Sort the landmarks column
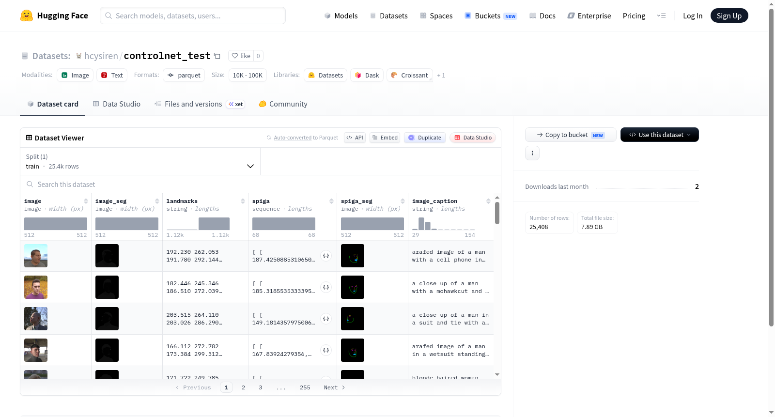Viewport: 775px width, 417px height. click(x=243, y=201)
